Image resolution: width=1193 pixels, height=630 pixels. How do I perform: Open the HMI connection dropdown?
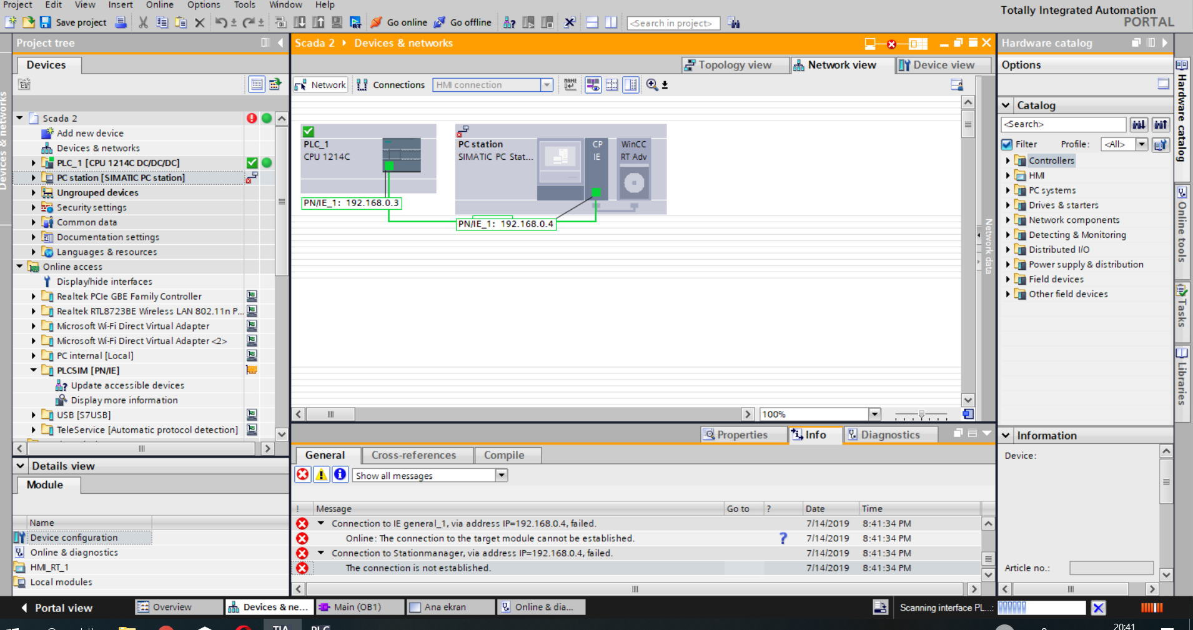(x=547, y=85)
